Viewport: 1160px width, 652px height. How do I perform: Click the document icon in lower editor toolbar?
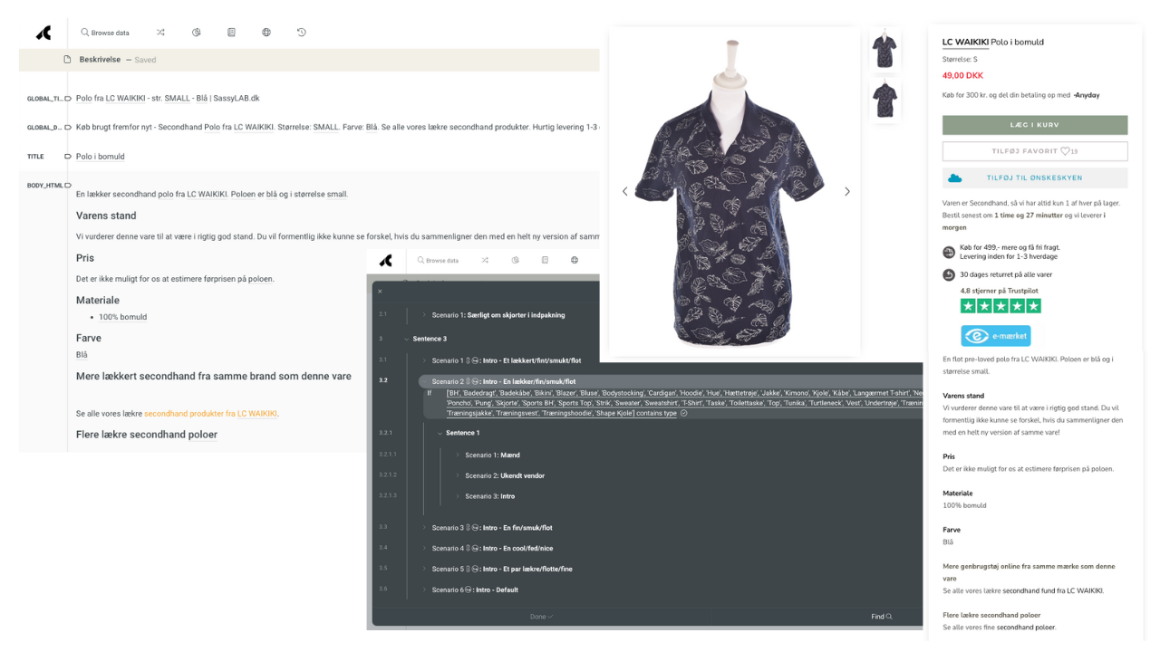[x=545, y=260]
